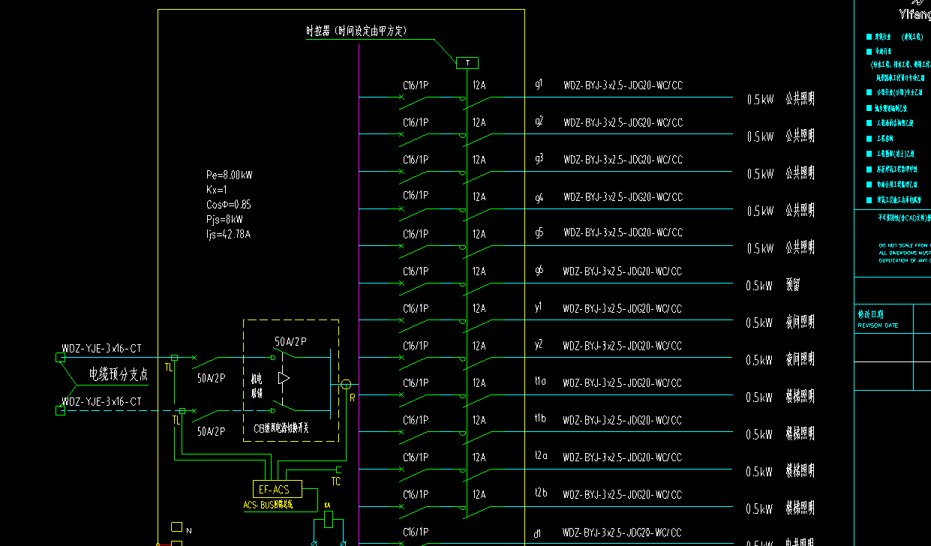The height and width of the screenshot is (546, 931).
Task: Select the EF-ACS module box
Action: (x=278, y=489)
